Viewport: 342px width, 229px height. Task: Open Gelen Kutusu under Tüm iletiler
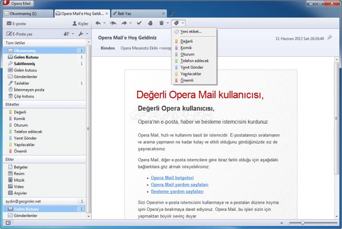[44, 57]
